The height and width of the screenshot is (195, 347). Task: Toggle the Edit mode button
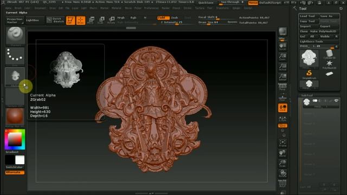[70, 21]
